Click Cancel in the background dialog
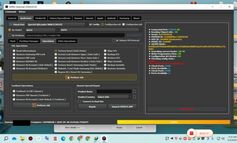 139,127
